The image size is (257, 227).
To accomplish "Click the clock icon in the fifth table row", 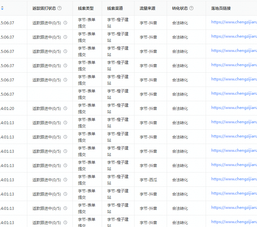I will pos(65,80).
